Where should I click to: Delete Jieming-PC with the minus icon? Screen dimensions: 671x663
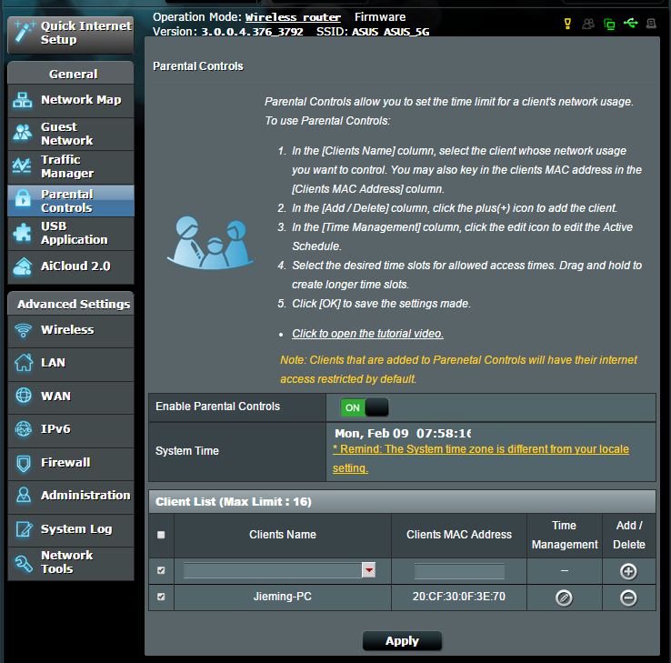pyautogui.click(x=628, y=598)
